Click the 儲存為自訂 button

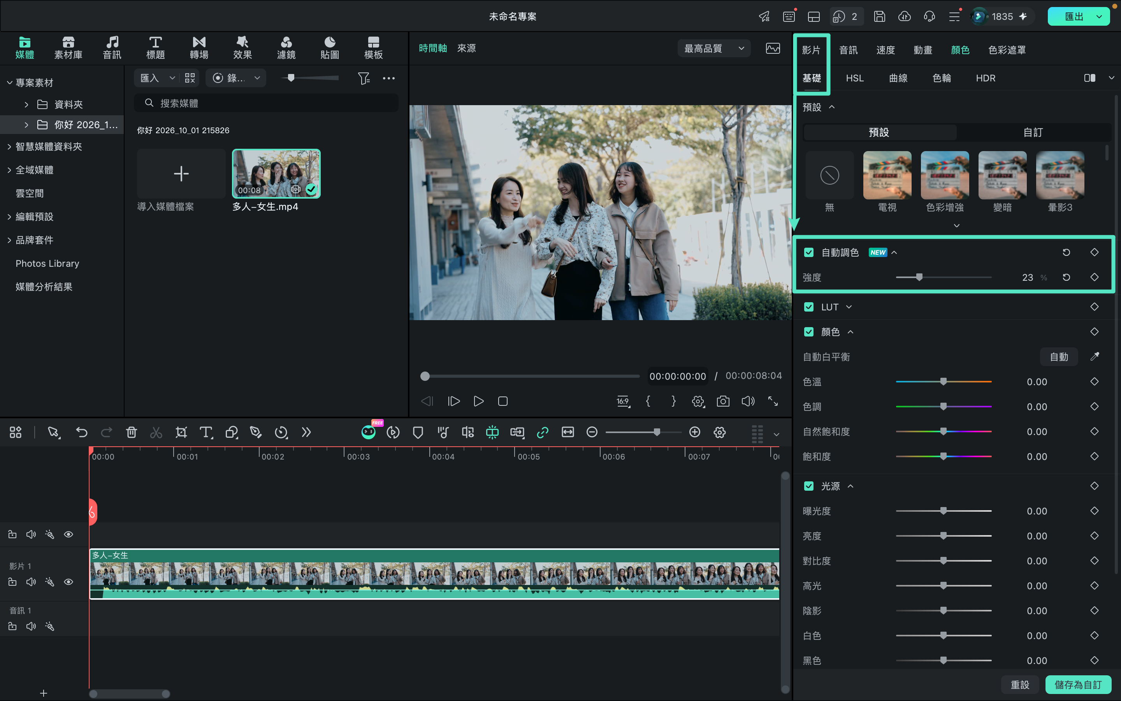(x=1078, y=685)
